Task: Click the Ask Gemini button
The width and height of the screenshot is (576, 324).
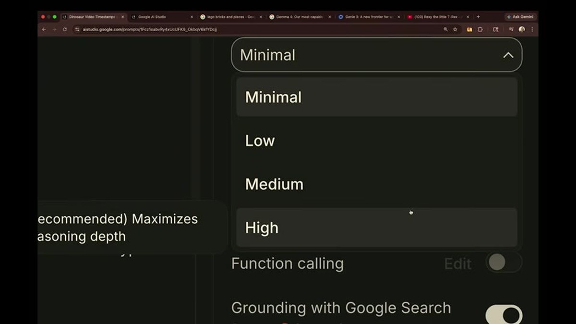Action: click(x=520, y=17)
